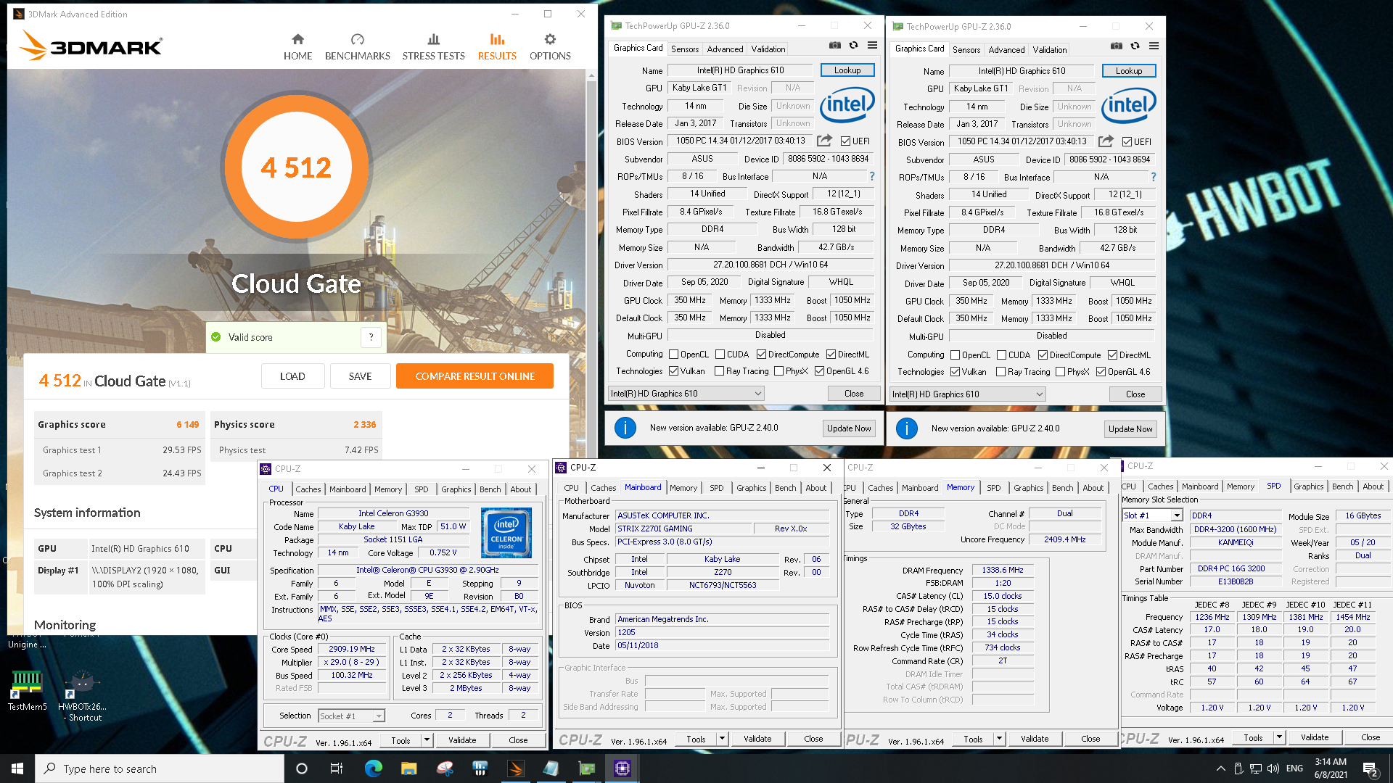Open Task View from the taskbar
Screen dimensions: 1393x783
click(336, 768)
